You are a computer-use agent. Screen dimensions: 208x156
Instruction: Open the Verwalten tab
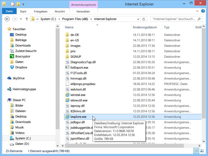[x=83, y=11]
